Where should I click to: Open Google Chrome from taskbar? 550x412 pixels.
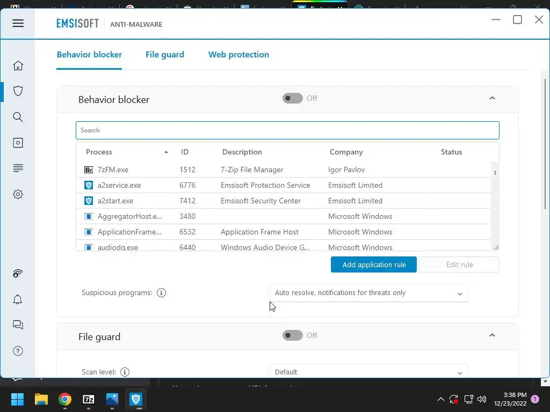click(x=65, y=399)
